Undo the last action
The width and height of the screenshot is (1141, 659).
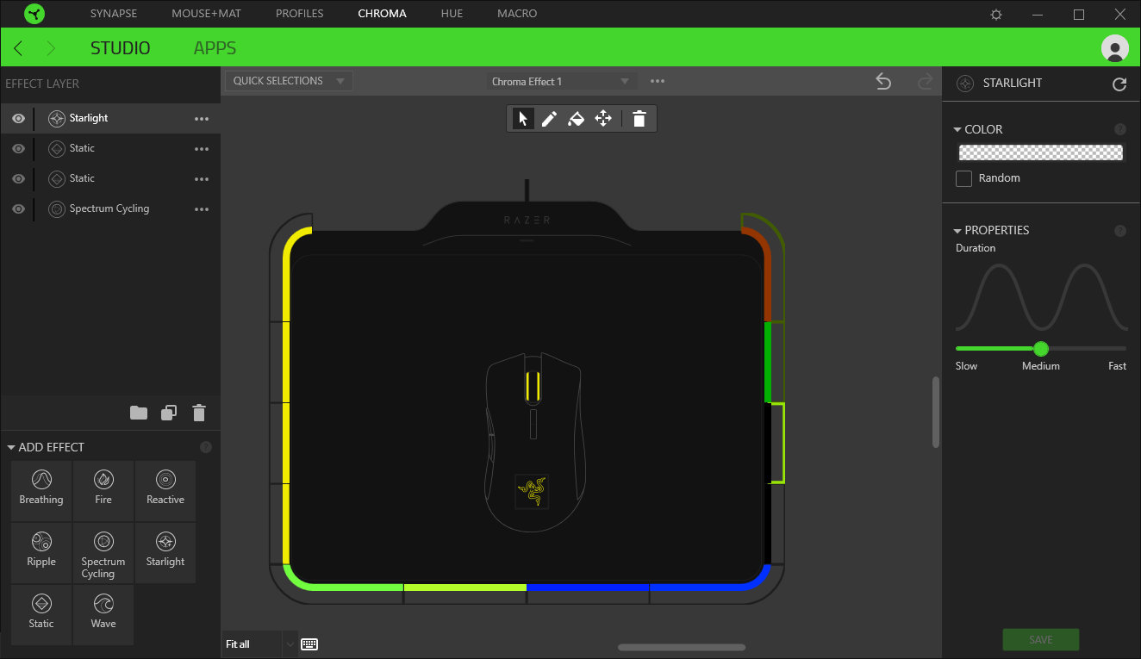[883, 81]
